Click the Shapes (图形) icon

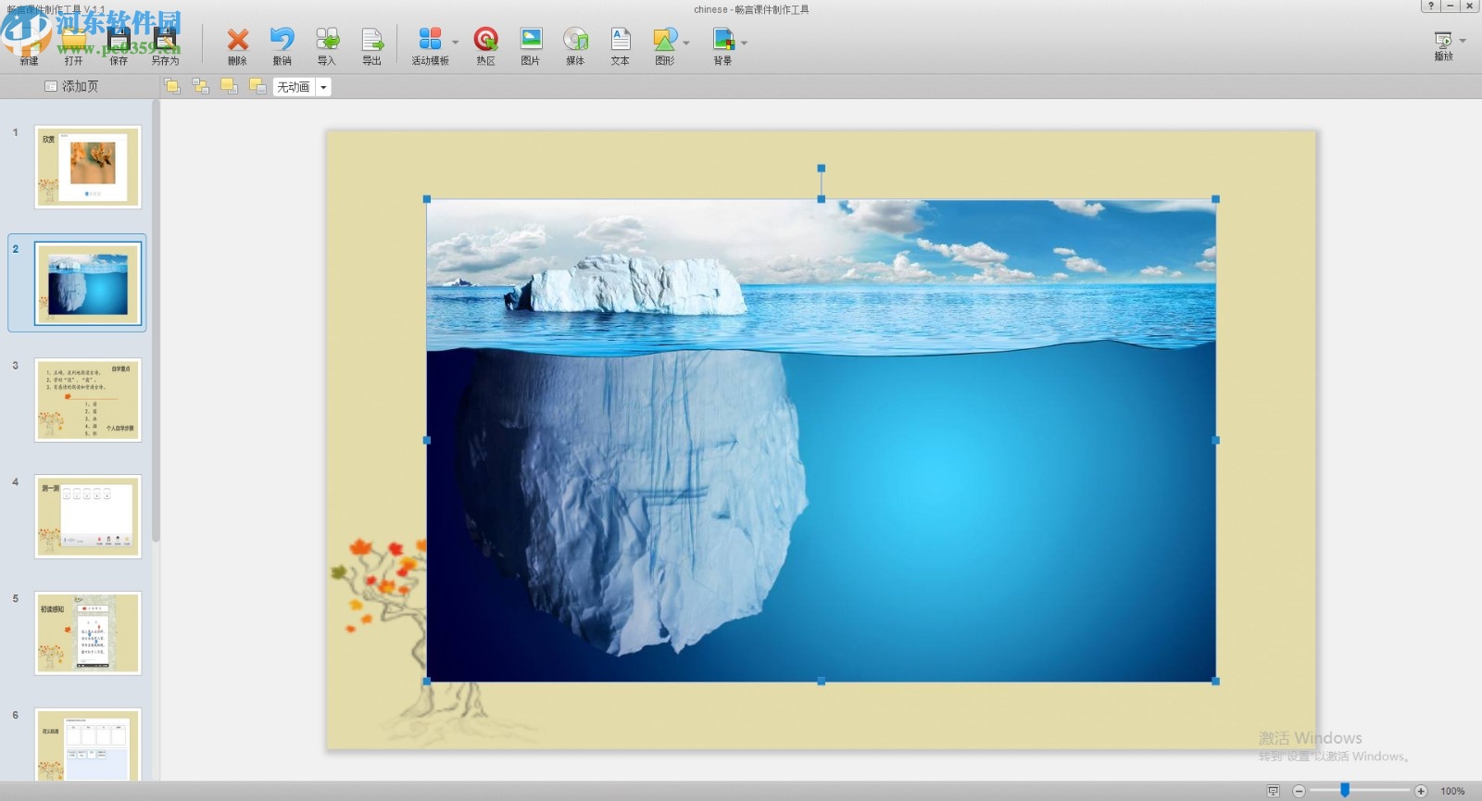664,44
